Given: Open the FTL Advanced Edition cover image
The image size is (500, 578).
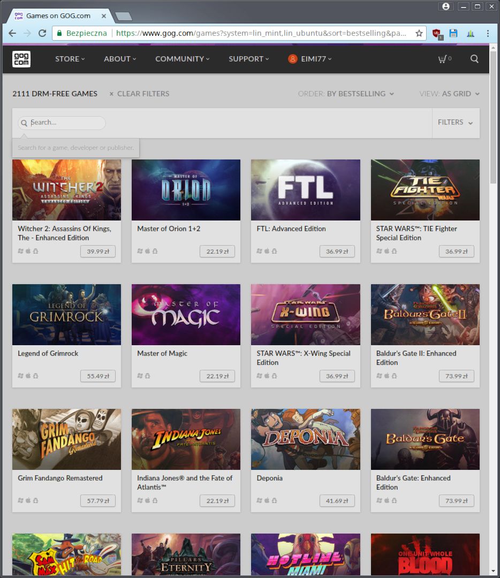Looking at the screenshot, I should pos(306,190).
